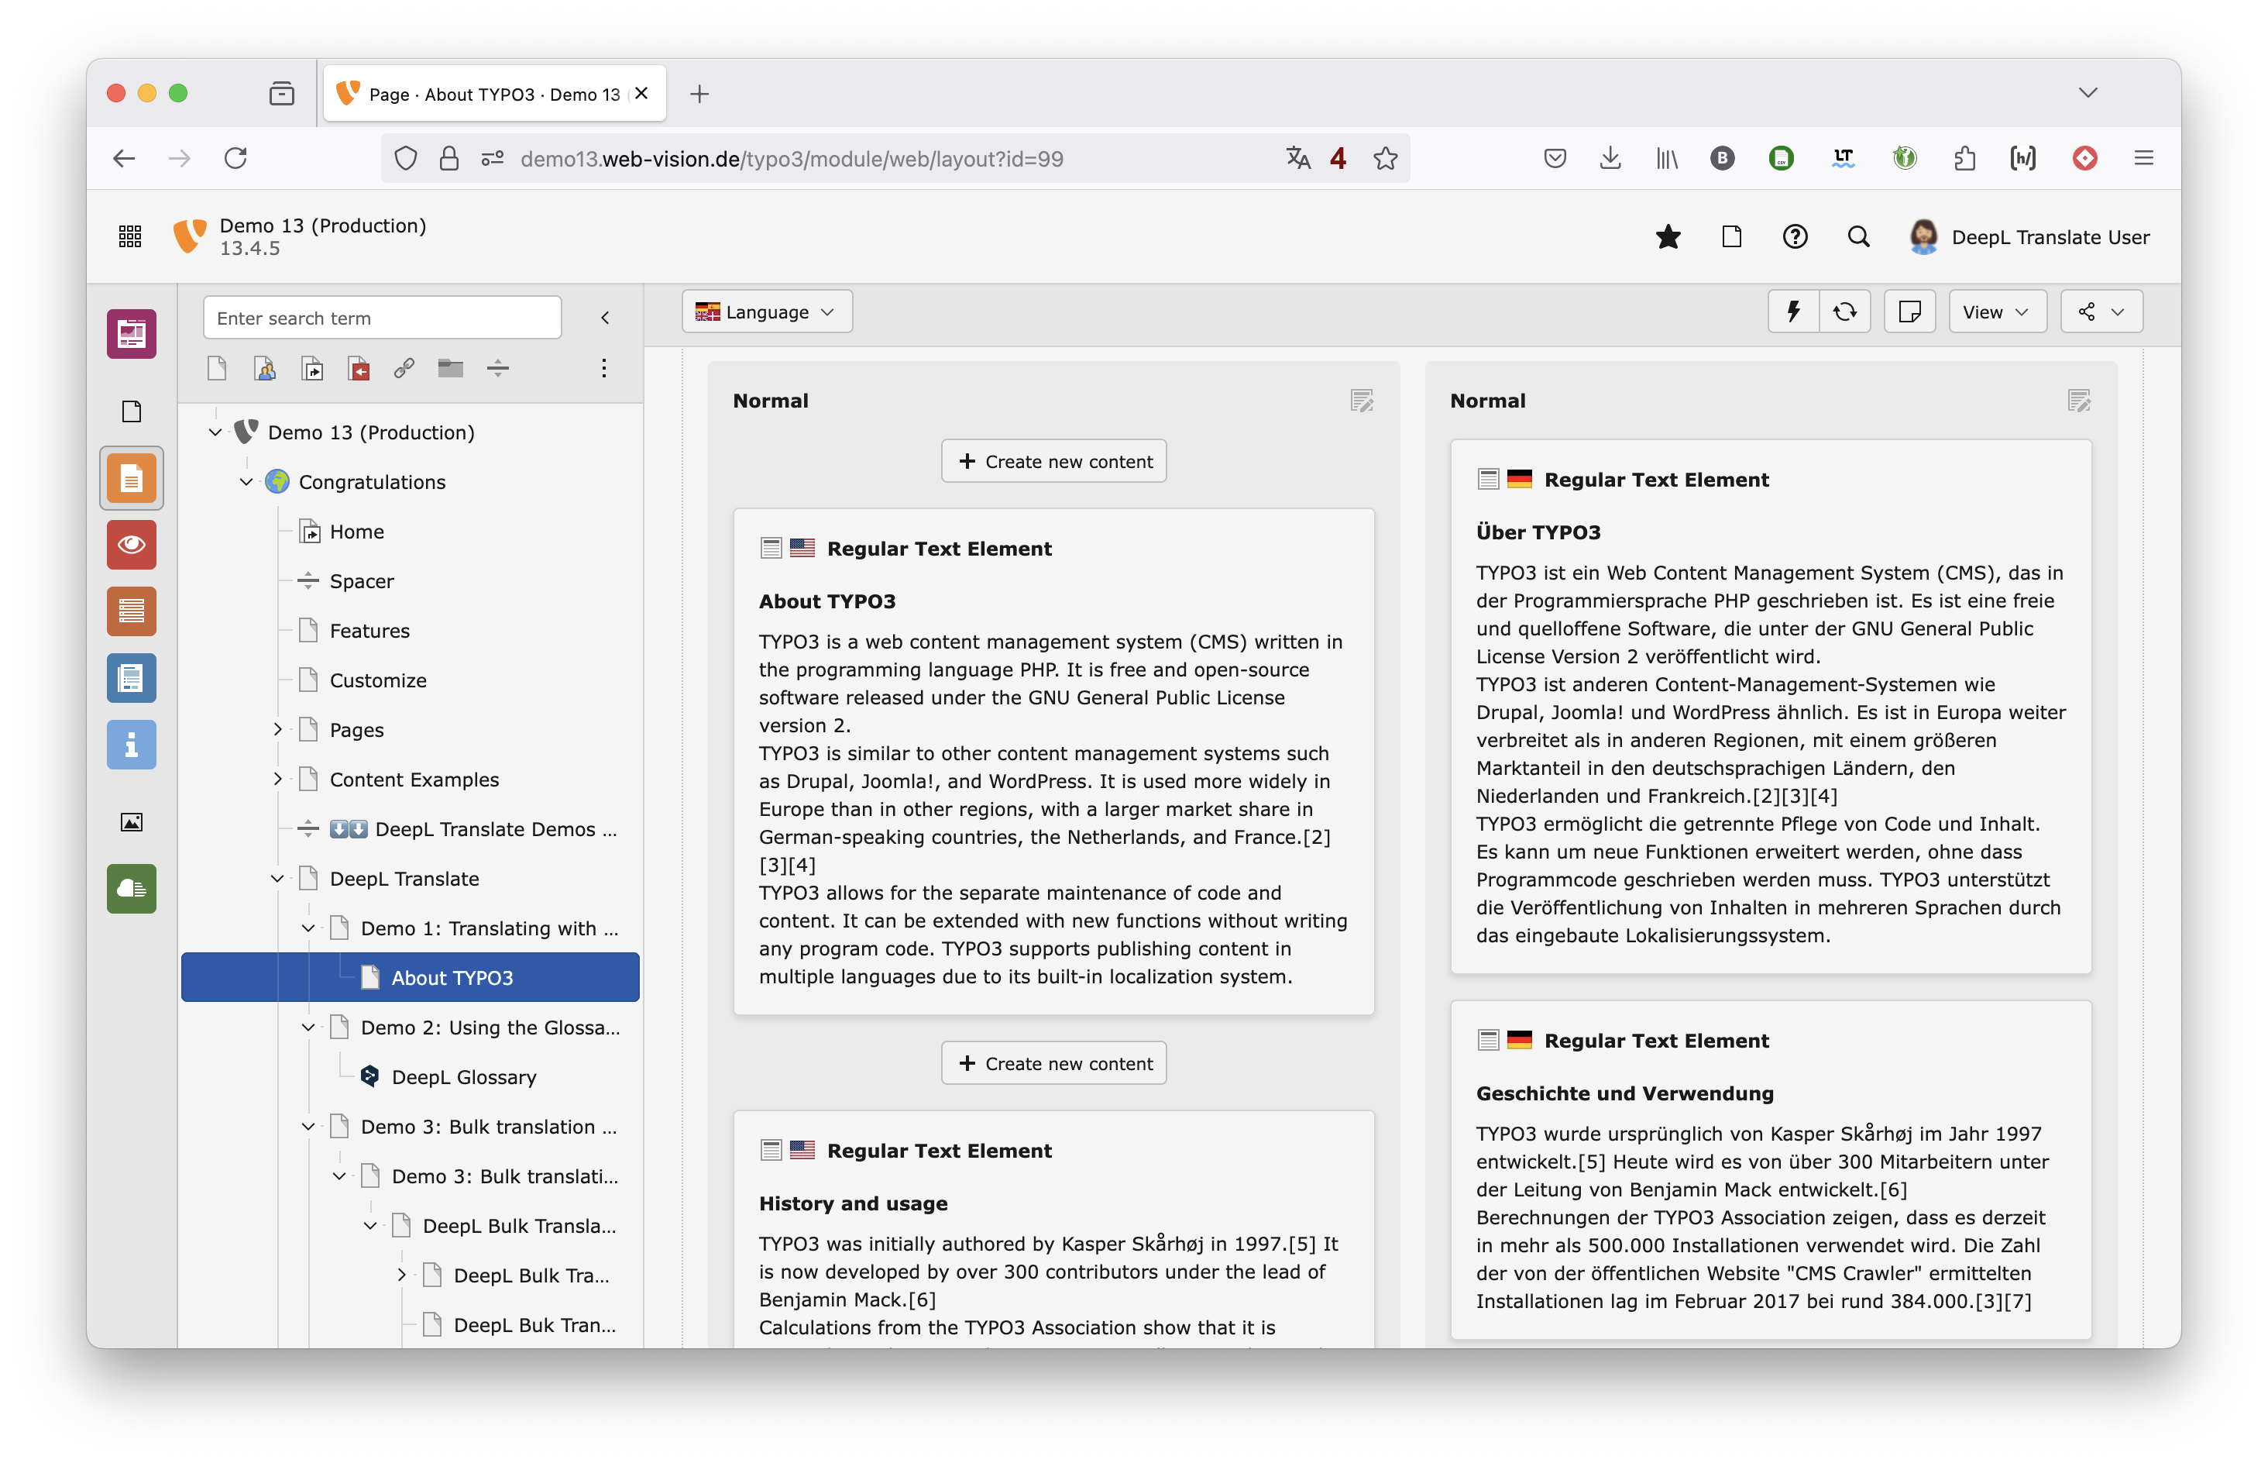Open the page tree options three-dot menu
2268x1463 pixels.
pos(603,369)
